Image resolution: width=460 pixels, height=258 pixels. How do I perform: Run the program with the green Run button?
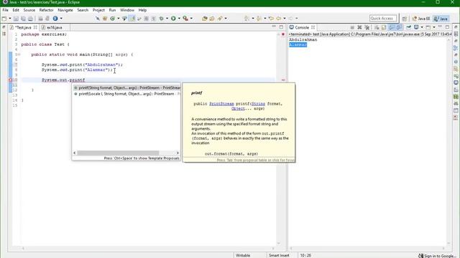pyautogui.click(x=173, y=19)
